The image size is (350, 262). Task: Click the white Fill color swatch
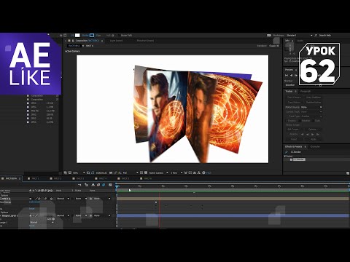77,35
